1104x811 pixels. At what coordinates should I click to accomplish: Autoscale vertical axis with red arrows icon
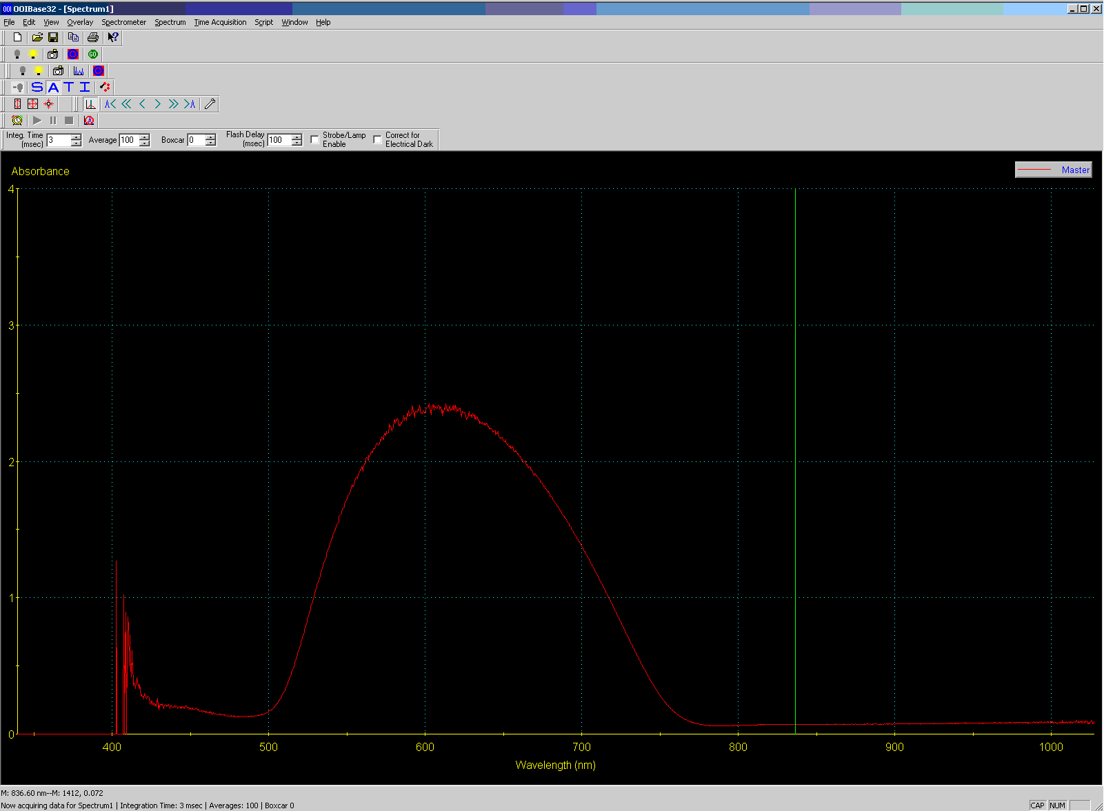[x=18, y=103]
